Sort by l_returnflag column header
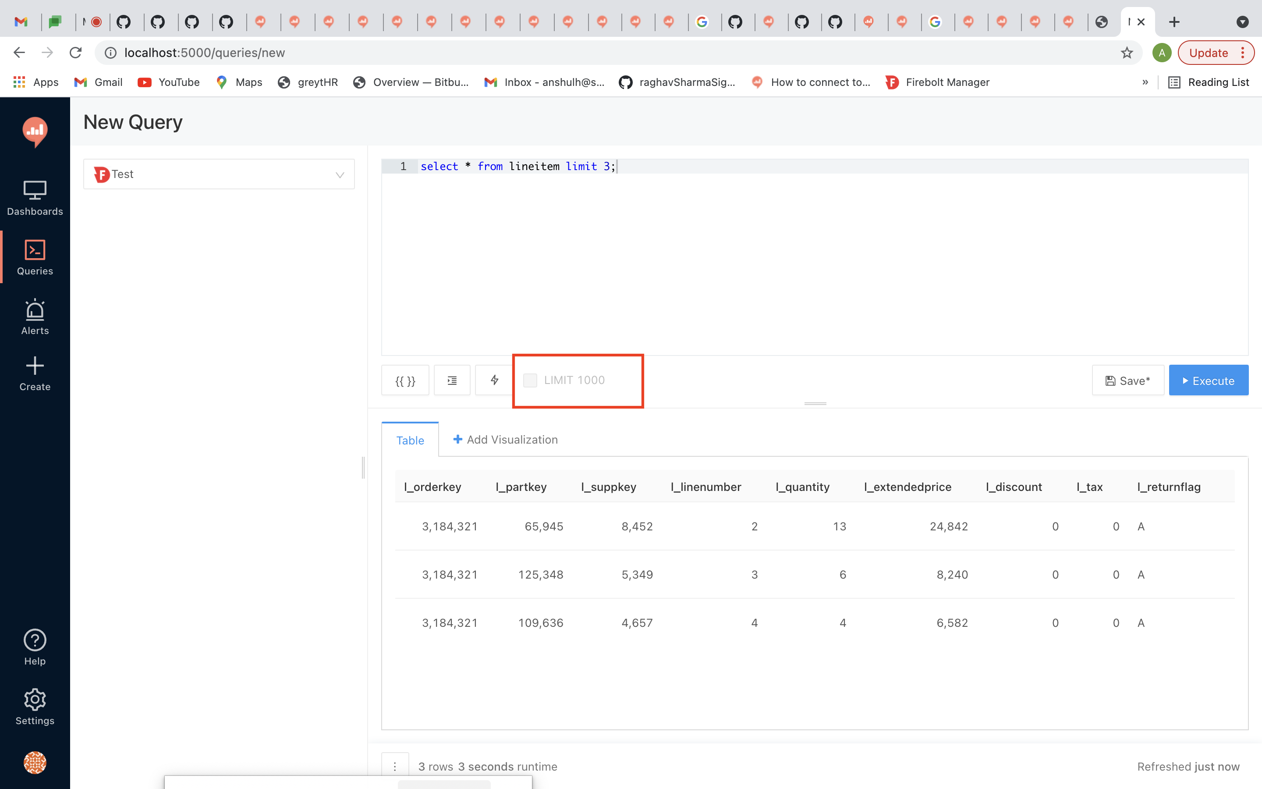Screen dimensions: 1262x789 pos(1169,487)
